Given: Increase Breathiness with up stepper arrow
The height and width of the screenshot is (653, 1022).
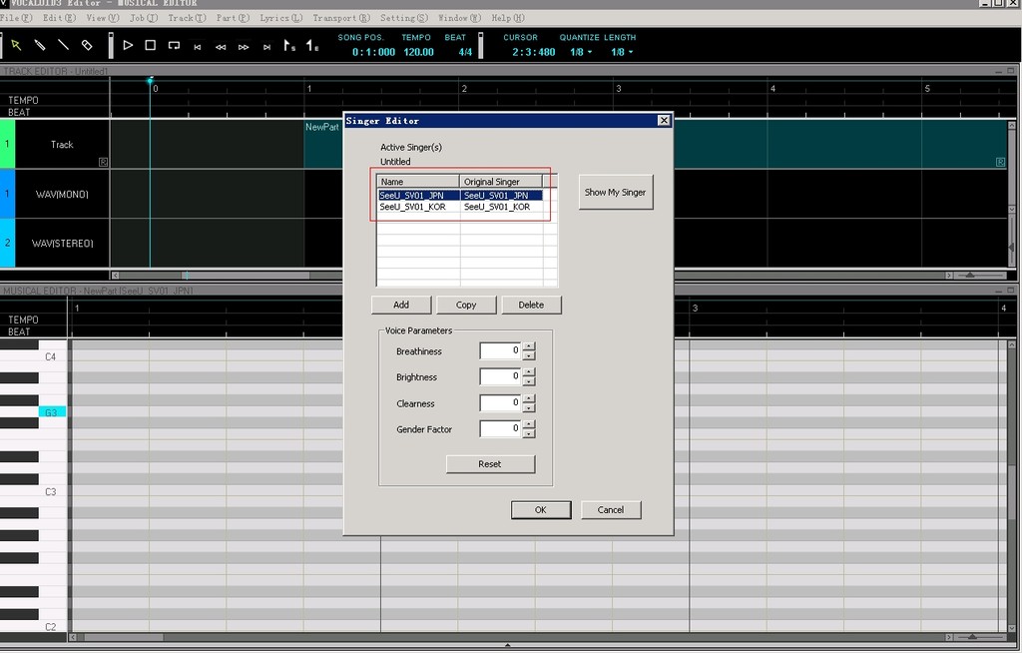Looking at the screenshot, I should 529,346.
